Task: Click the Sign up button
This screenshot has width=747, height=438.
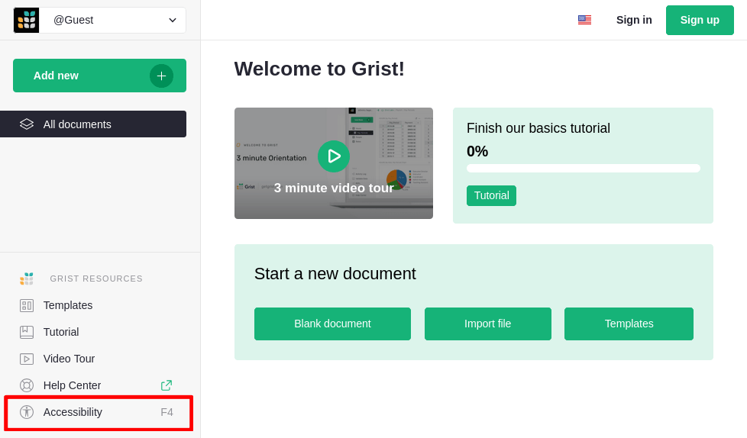Action: tap(700, 20)
